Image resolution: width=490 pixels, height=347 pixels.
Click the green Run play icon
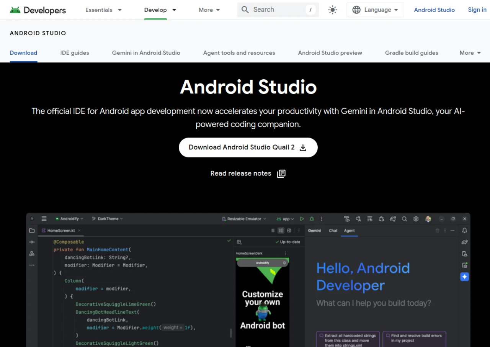point(302,219)
